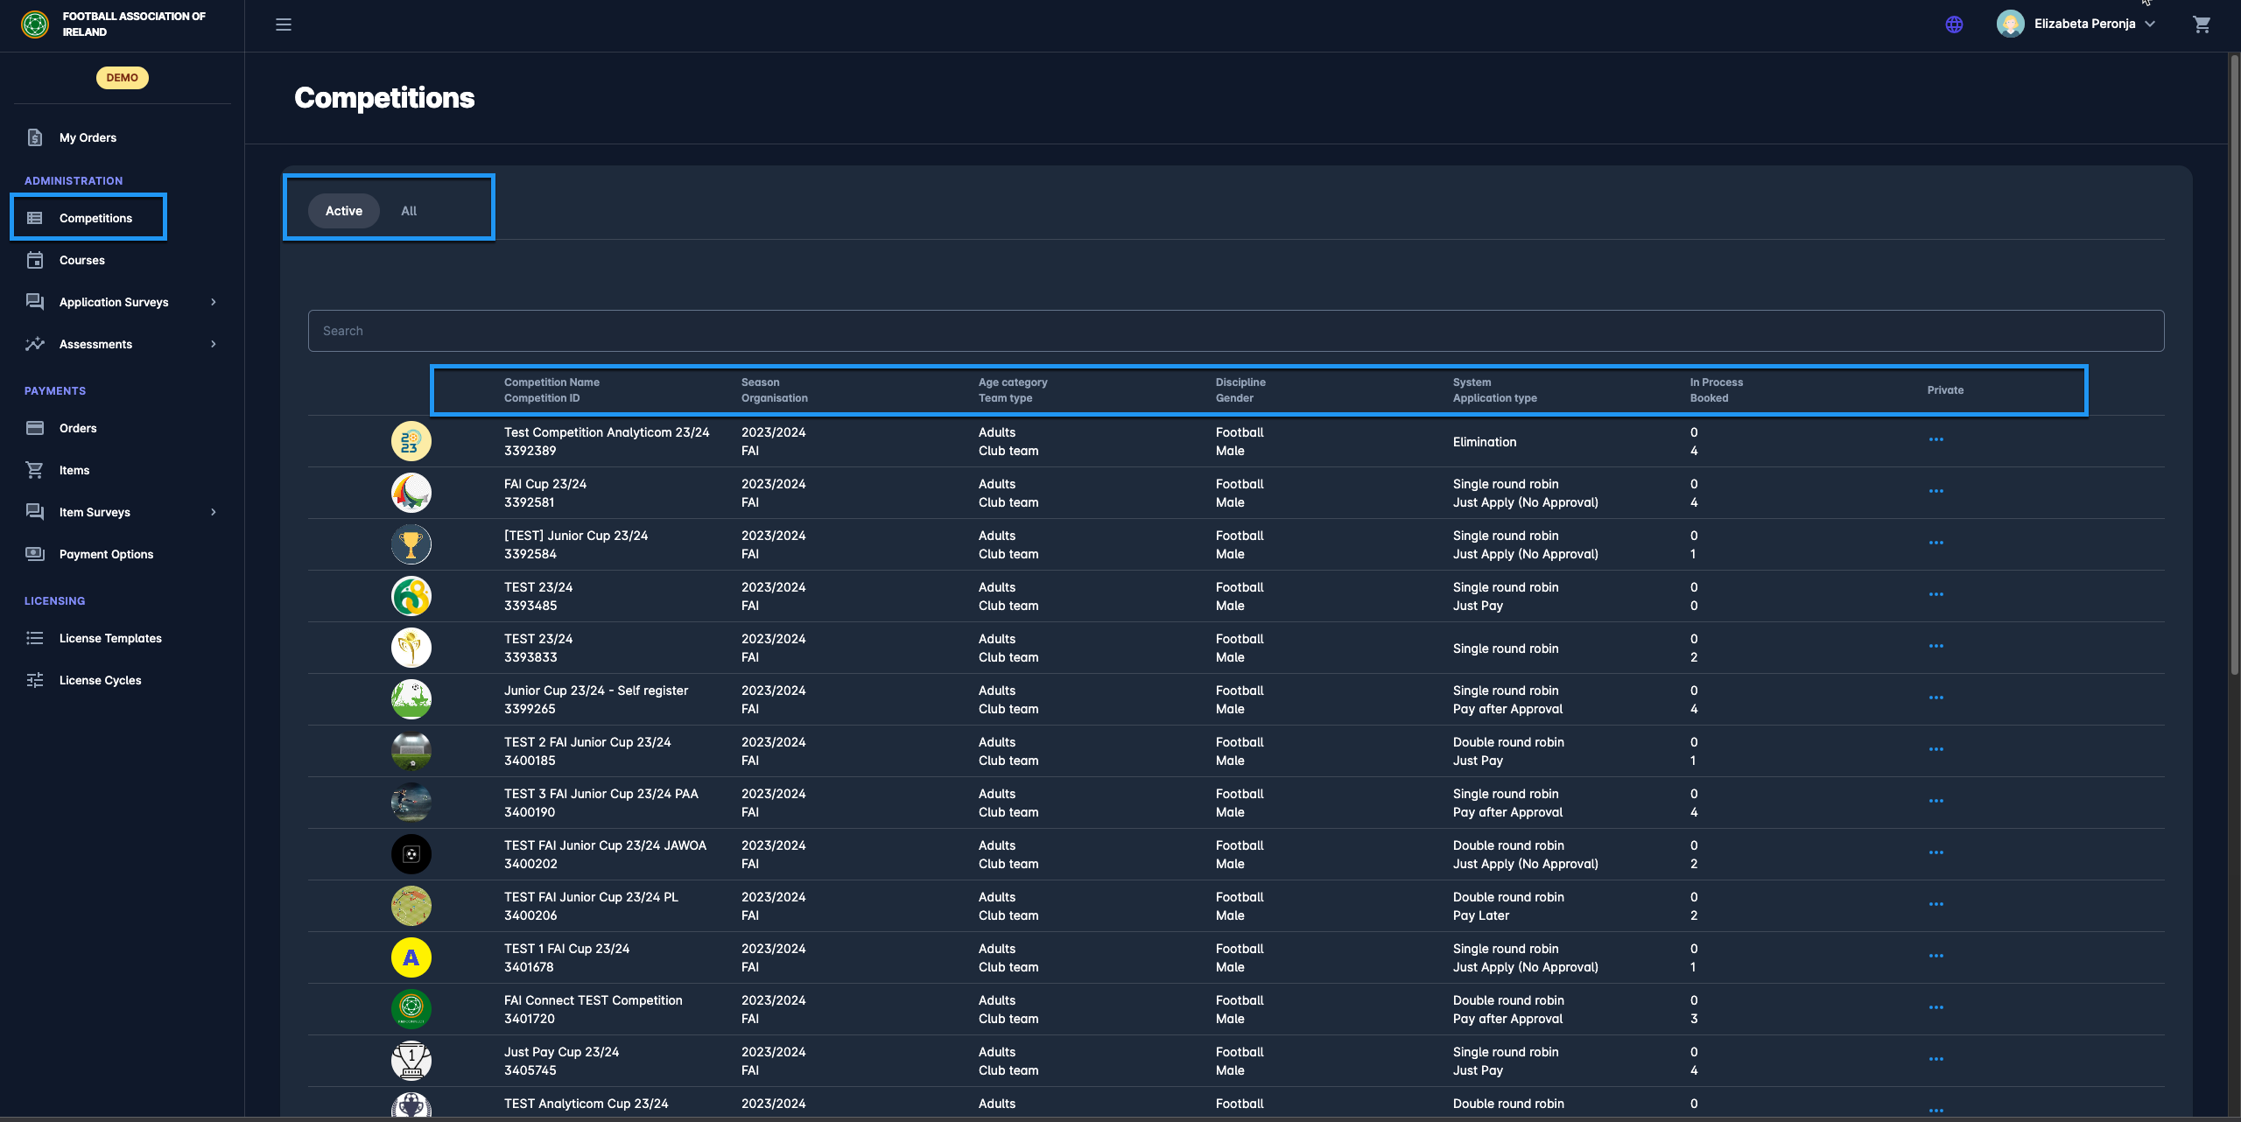Click the Just Pay Cup 23/24 thumbnail
Image resolution: width=2241 pixels, height=1122 pixels.
point(411,1061)
